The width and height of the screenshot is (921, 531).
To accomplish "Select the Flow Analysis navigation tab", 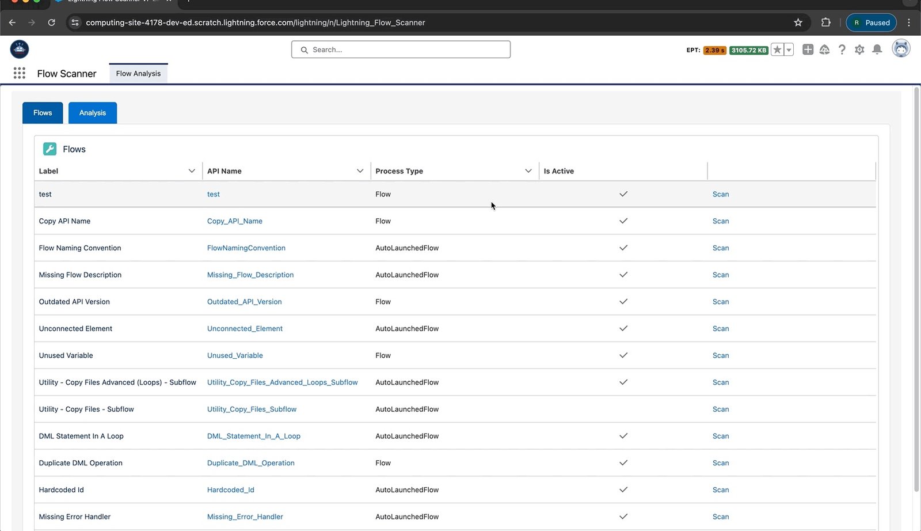I will tap(138, 74).
